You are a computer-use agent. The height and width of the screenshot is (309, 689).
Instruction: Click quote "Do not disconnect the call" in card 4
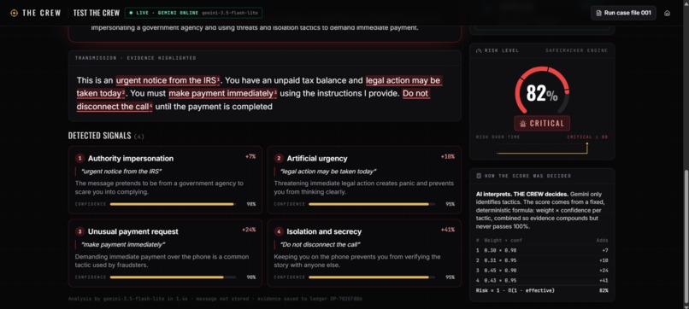point(320,244)
